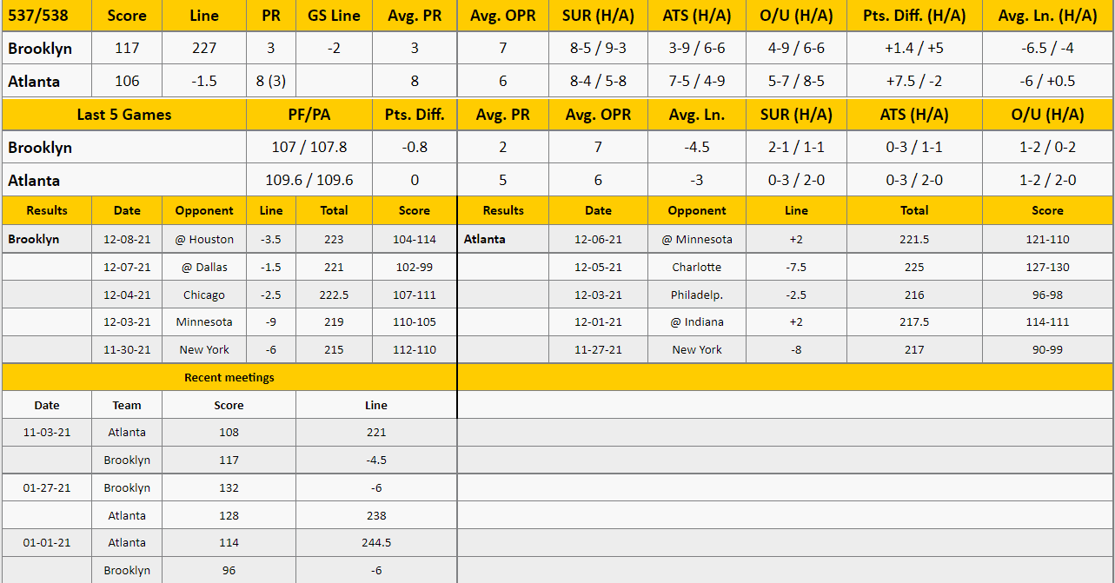
Task: Click meeting line value -4.5
Action: [376, 460]
